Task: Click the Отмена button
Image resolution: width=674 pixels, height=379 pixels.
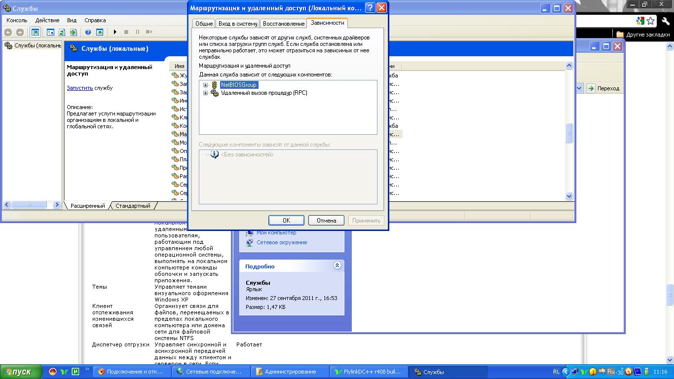Action: coord(326,221)
